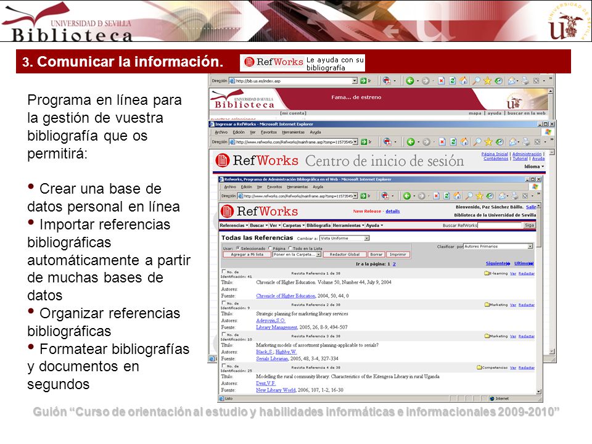This screenshot has width=592, height=444.
Task: Click the Favorites star in the front RefWorks window
Action: [x=480, y=196]
